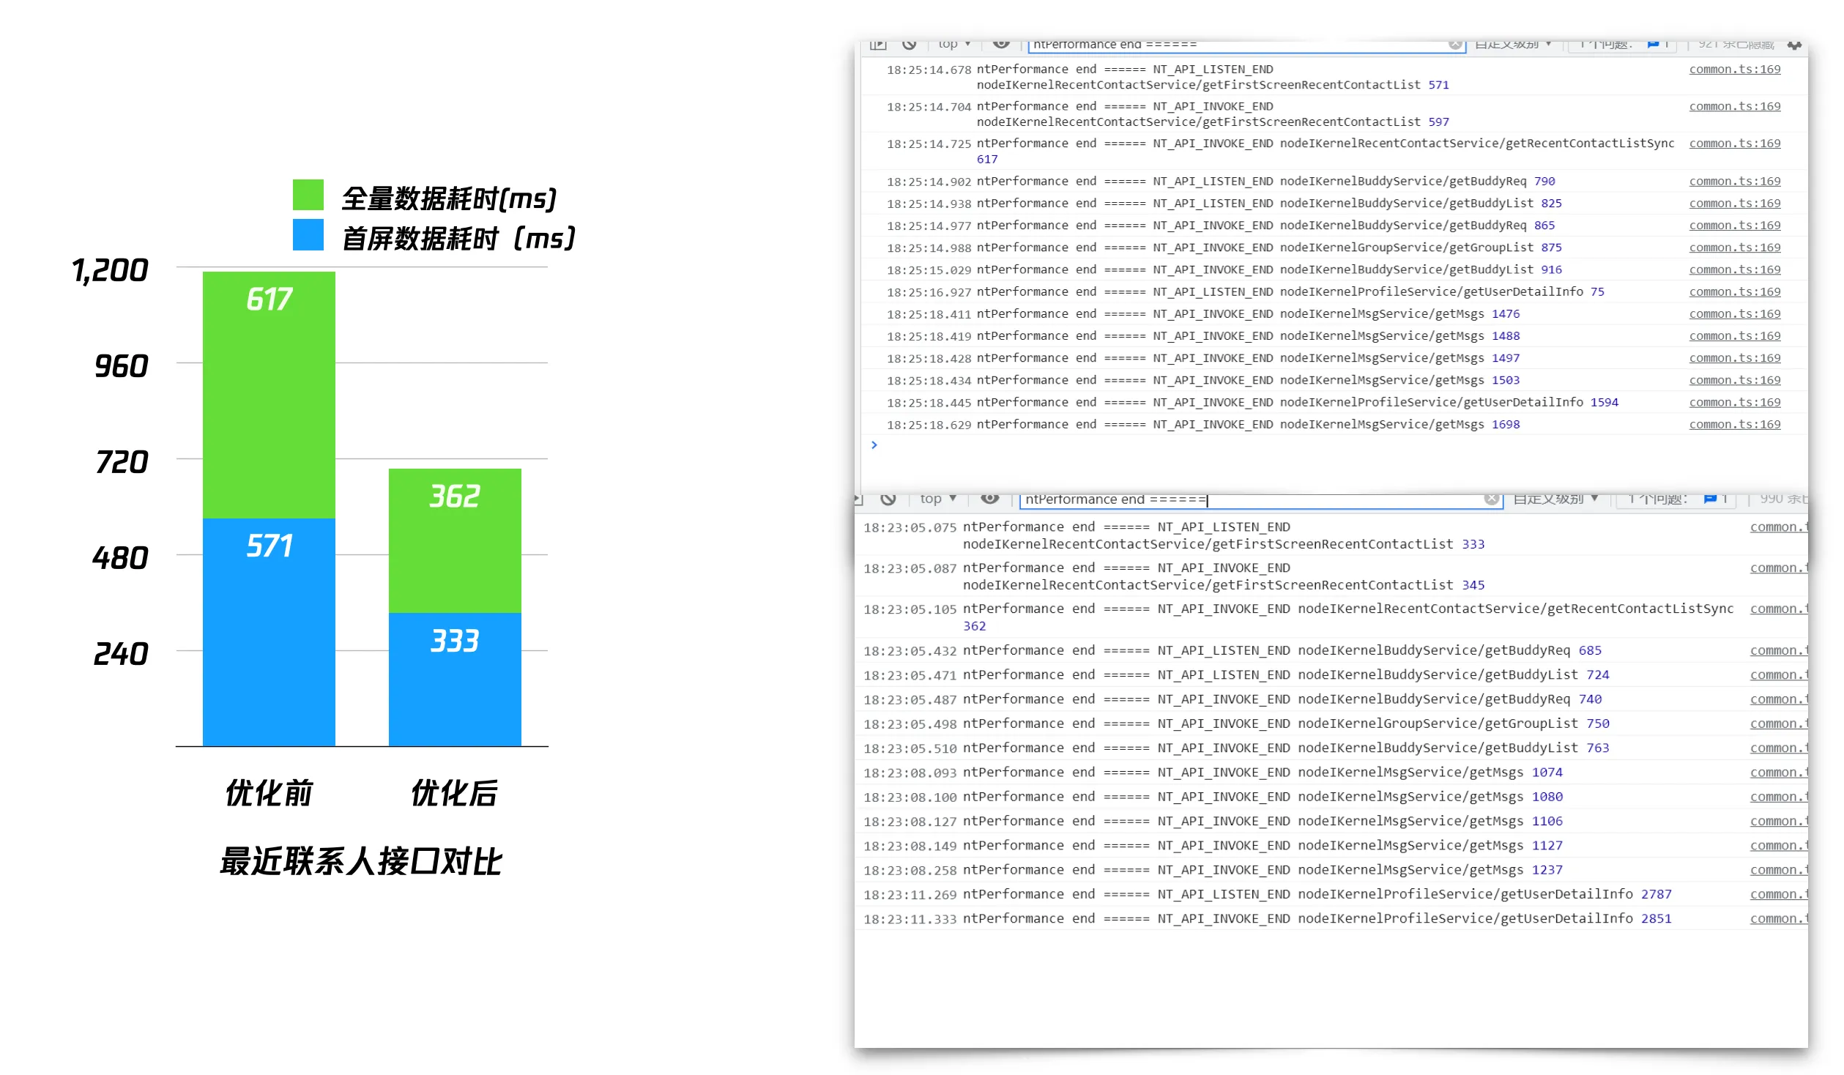
Task: Toggle live expression eye in lower console
Action: pos(989,499)
